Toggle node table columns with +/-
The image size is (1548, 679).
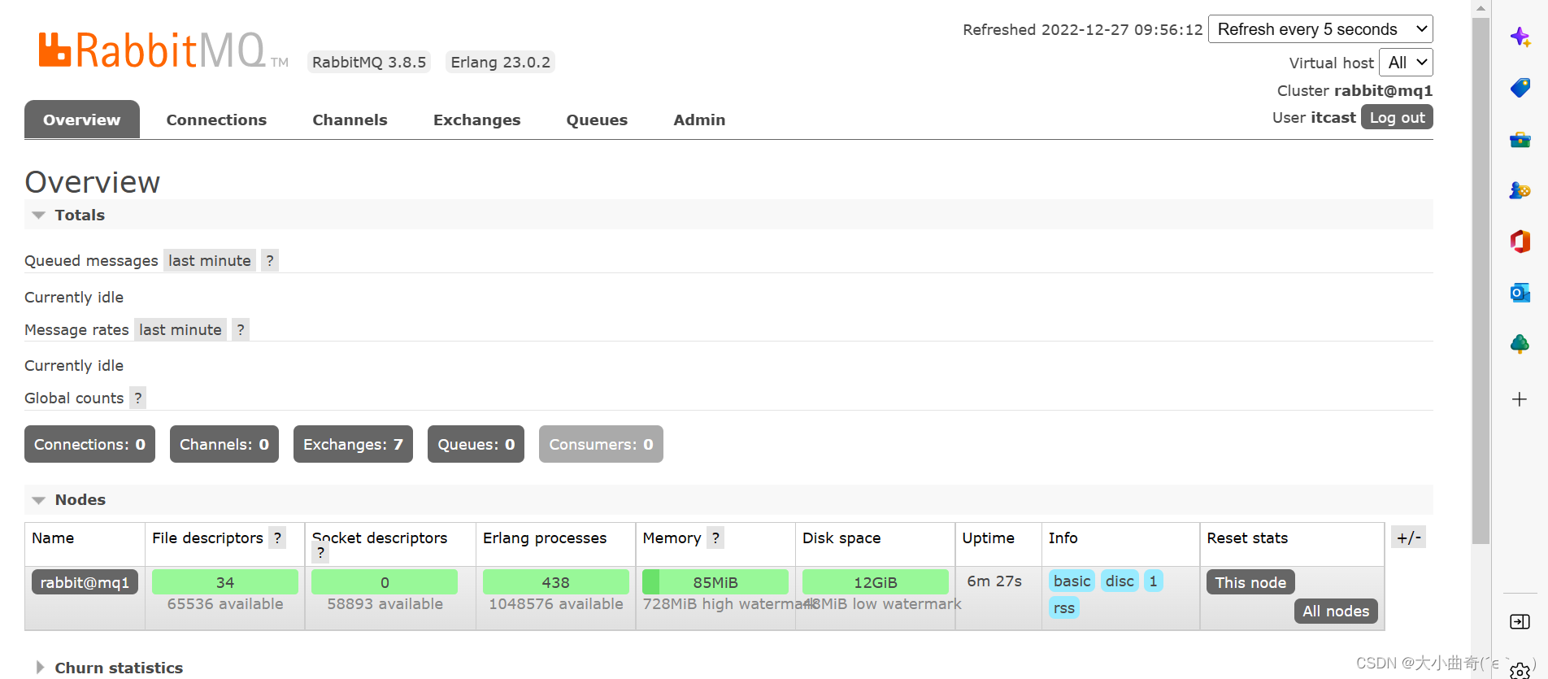pos(1408,538)
